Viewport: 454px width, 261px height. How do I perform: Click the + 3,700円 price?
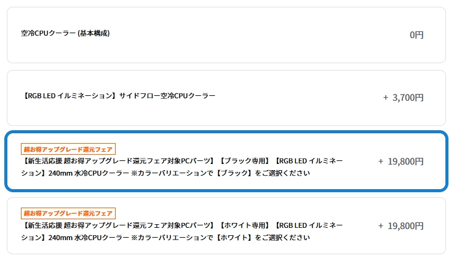(403, 97)
